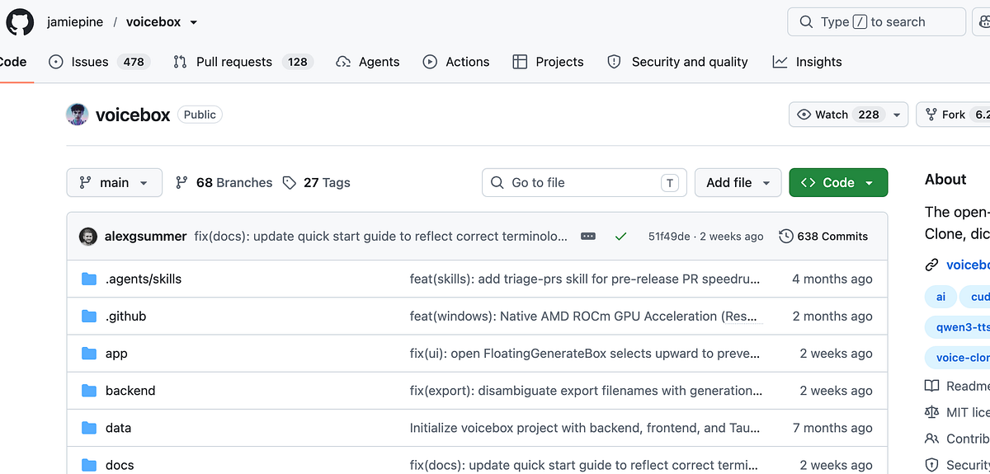Viewport: 990px width, 474px height.
Task: Open the Issues tab
Action: (x=99, y=62)
